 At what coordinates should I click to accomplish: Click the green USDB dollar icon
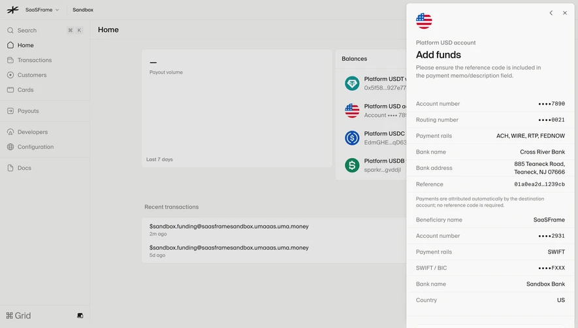tap(352, 165)
